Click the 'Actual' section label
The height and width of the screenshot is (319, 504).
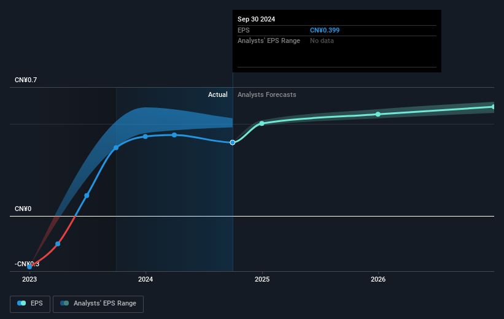coord(217,94)
